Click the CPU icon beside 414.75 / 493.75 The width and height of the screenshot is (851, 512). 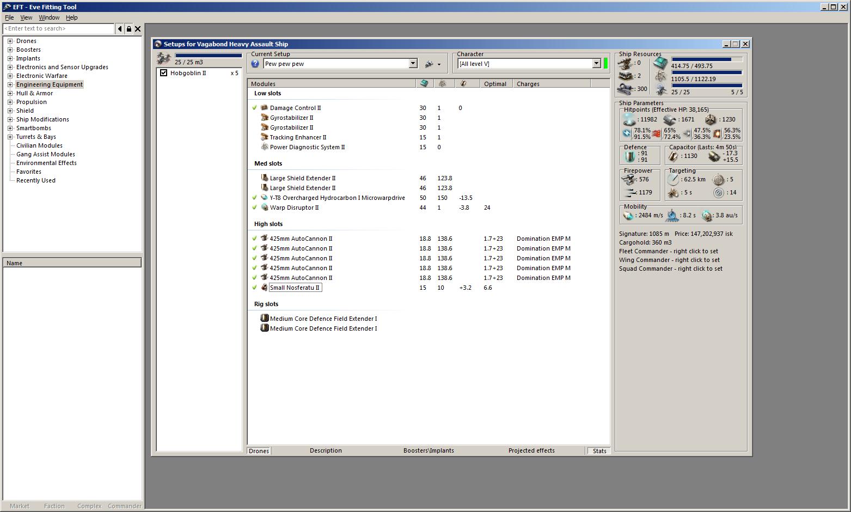[660, 63]
